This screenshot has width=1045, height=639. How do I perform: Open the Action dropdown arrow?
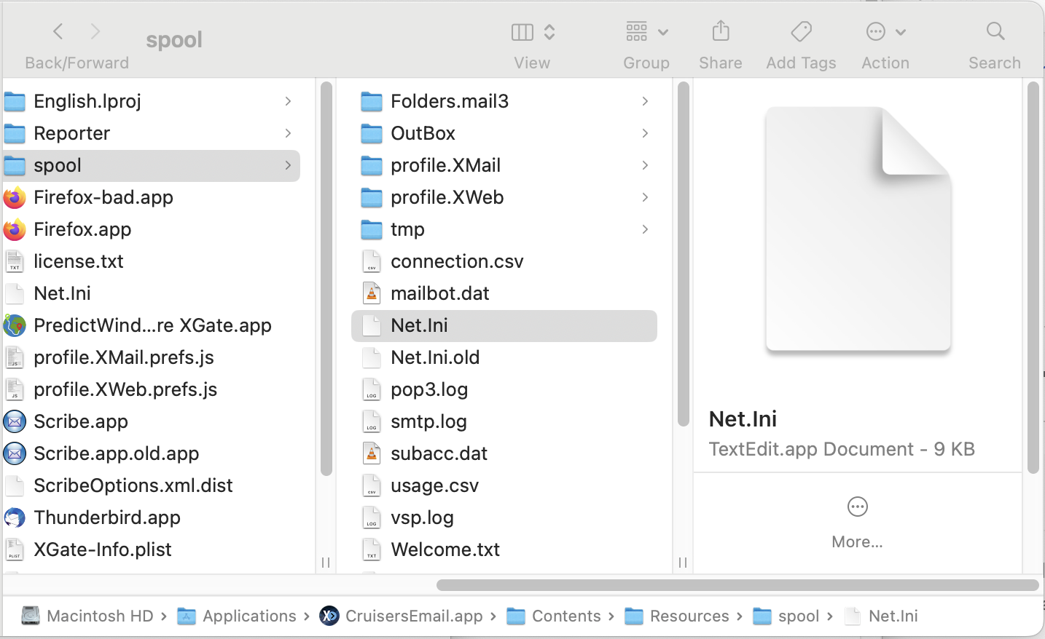click(x=901, y=32)
